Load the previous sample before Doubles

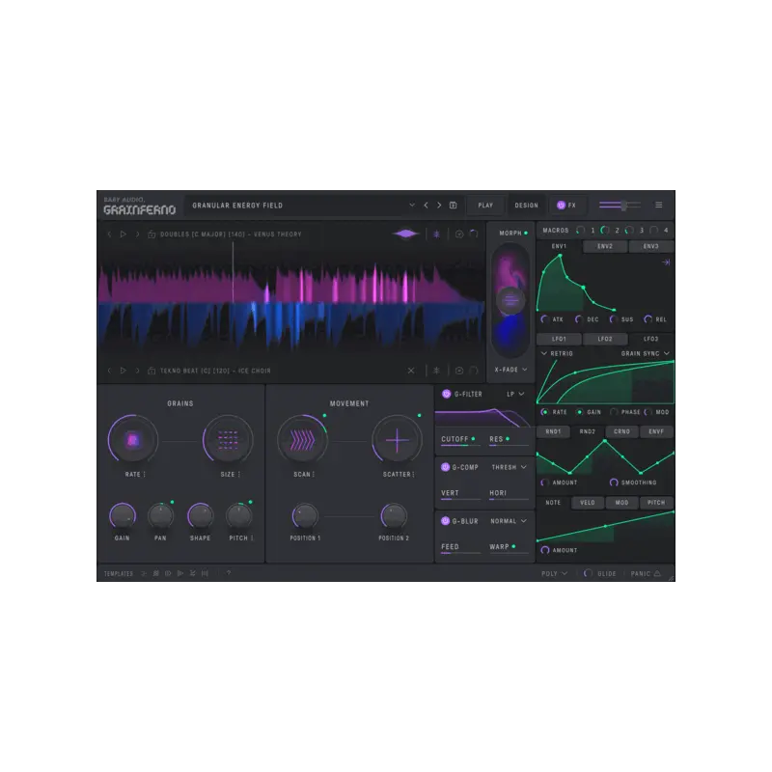pyautogui.click(x=109, y=234)
